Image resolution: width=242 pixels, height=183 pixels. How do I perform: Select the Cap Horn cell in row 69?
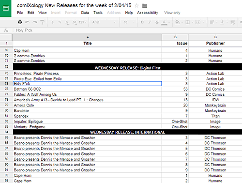87,50
